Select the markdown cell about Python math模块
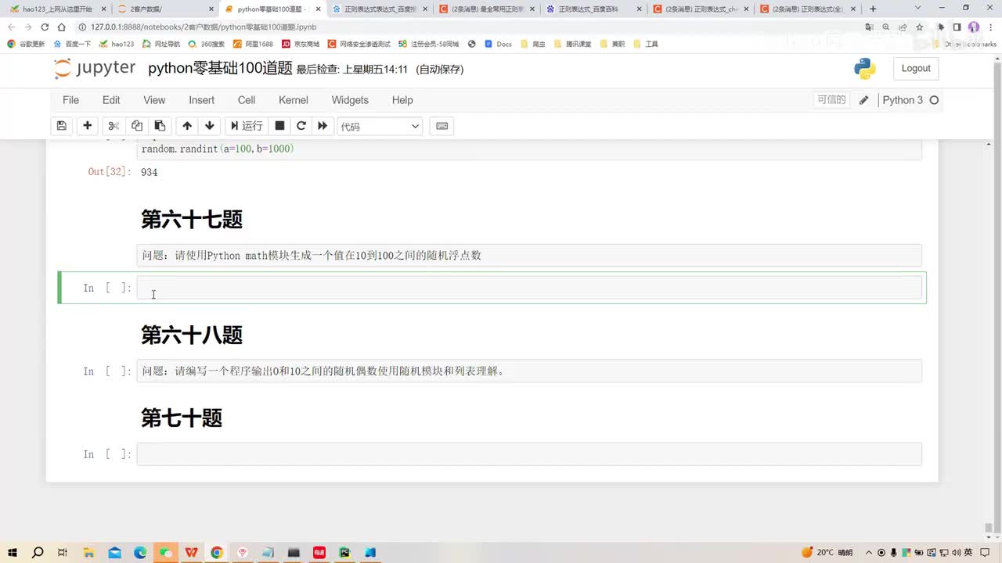Screen dimensions: 1002x563 529,256
